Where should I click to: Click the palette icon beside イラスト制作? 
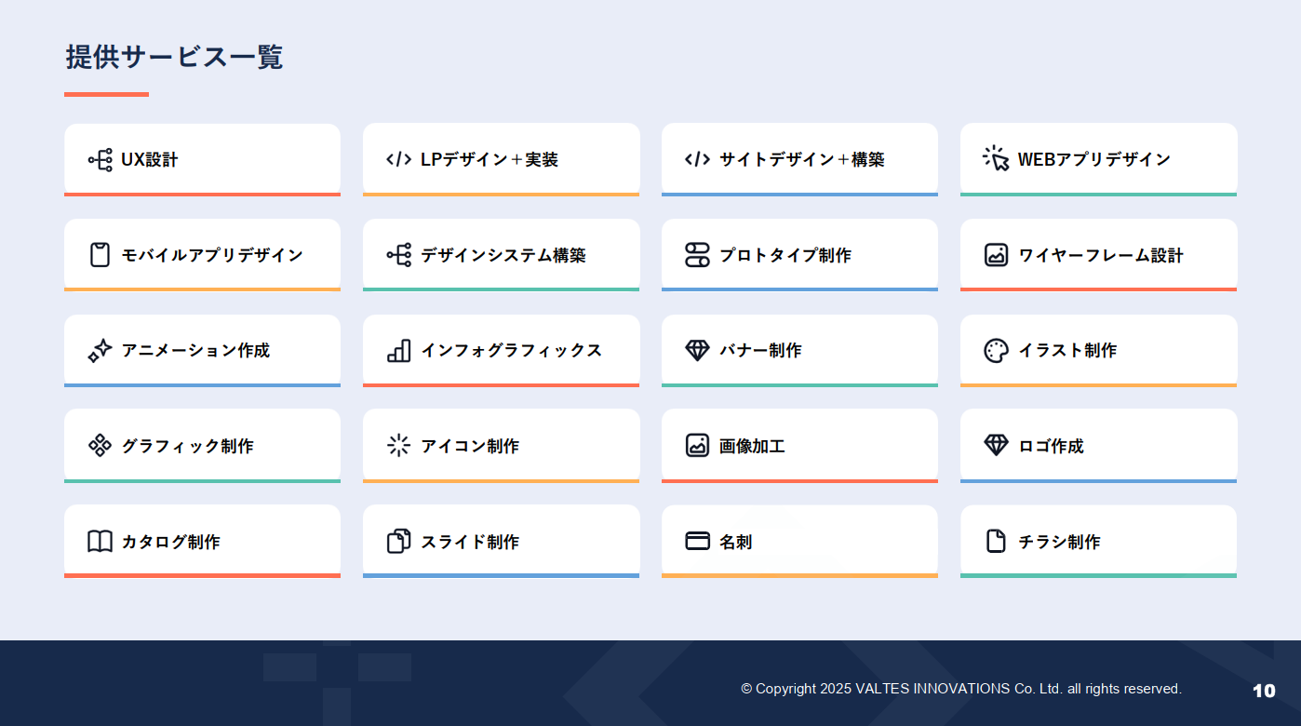coord(996,351)
